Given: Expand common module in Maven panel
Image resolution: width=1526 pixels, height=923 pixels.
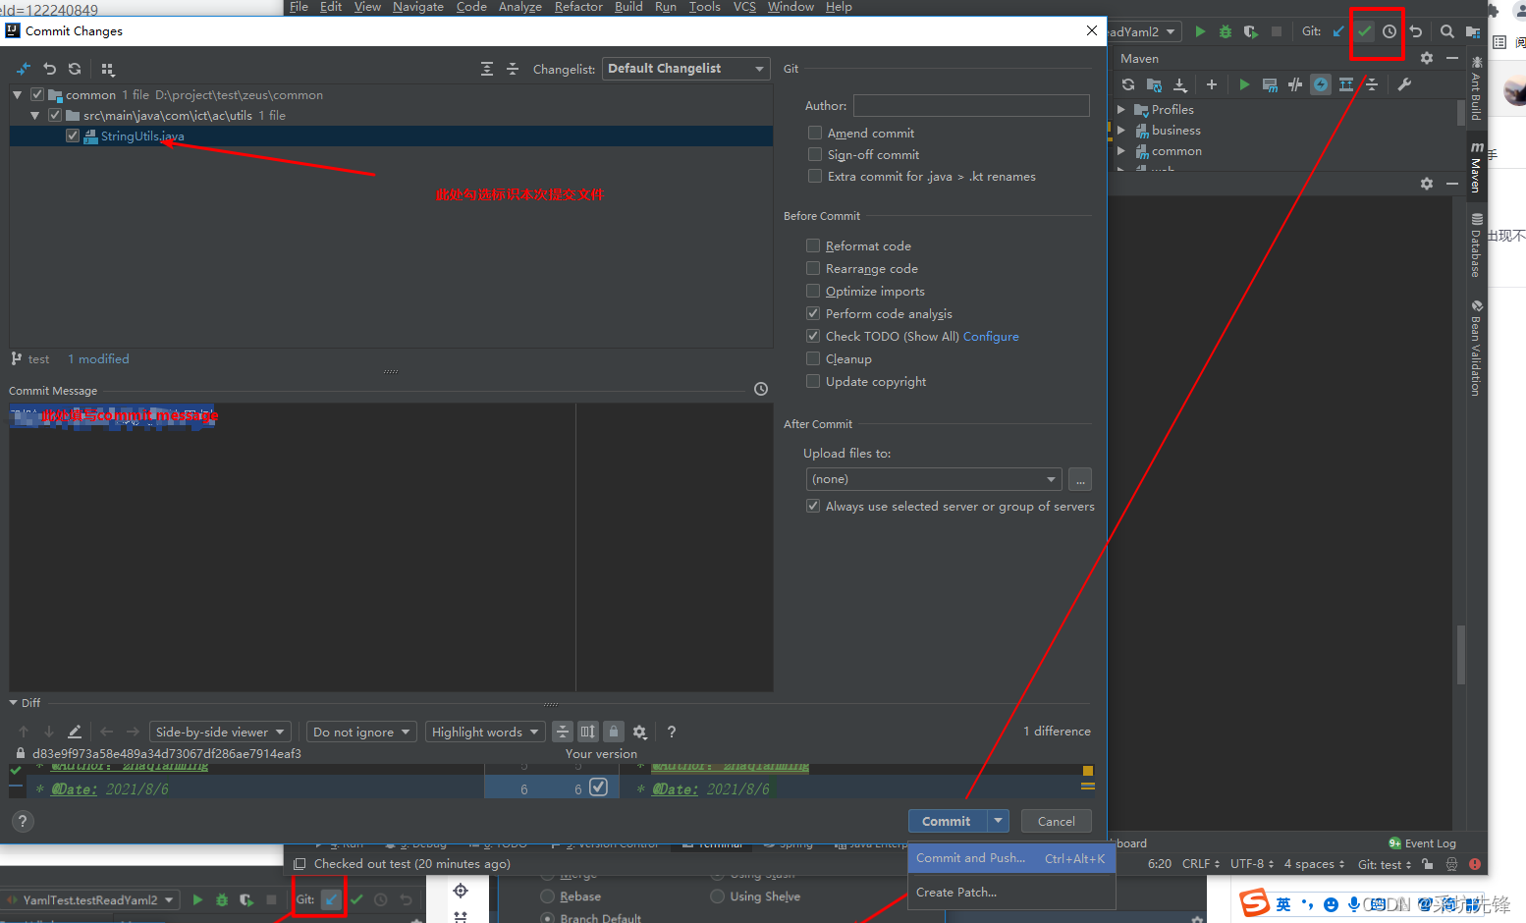Looking at the screenshot, I should tap(1121, 151).
